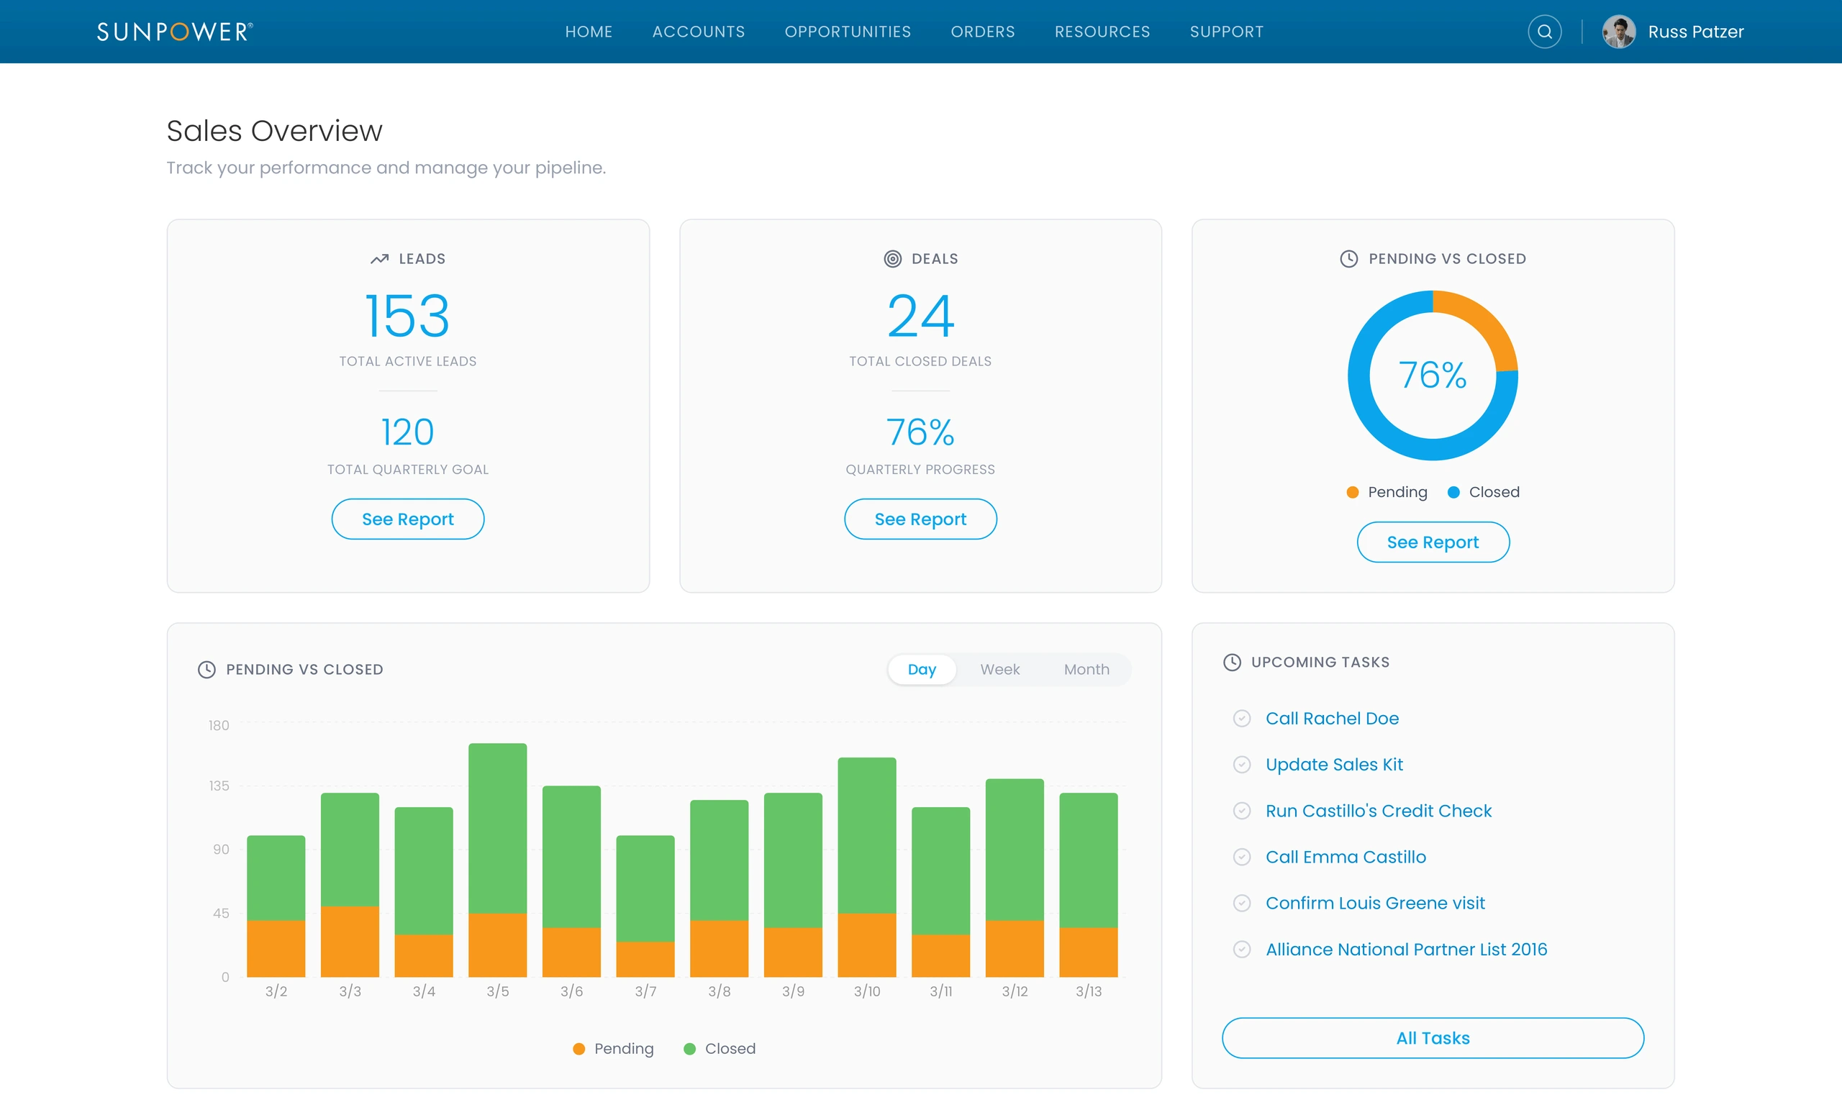The height and width of the screenshot is (1110, 1842).
Task: Click the green Closed dot in bar chart legend
Action: pos(689,1048)
